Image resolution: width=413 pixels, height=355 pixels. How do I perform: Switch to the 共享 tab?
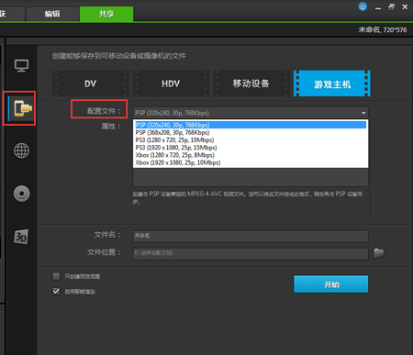[106, 14]
